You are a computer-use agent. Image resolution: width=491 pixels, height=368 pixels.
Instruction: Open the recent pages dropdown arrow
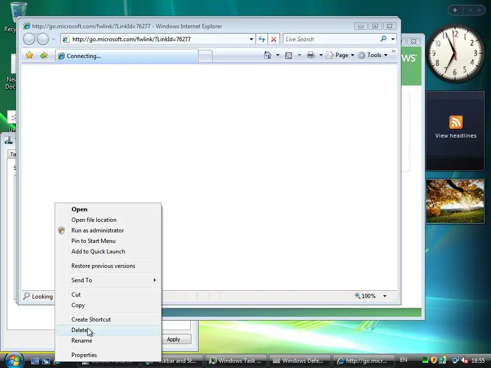pos(53,39)
